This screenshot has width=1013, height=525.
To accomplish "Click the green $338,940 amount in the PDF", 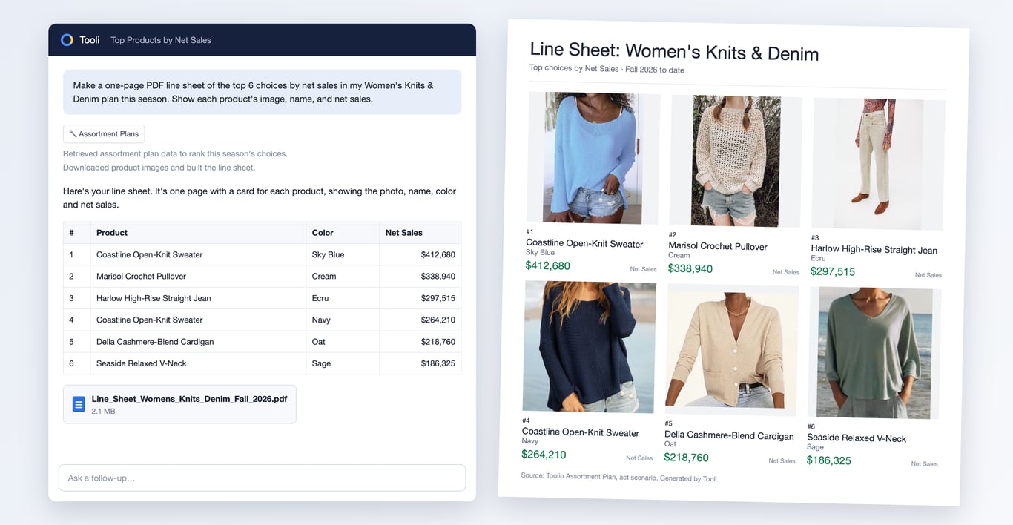I will tap(690, 268).
